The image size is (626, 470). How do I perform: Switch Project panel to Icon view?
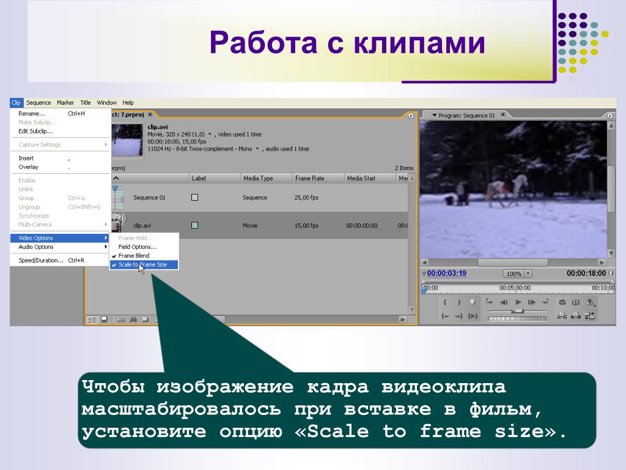(104, 319)
